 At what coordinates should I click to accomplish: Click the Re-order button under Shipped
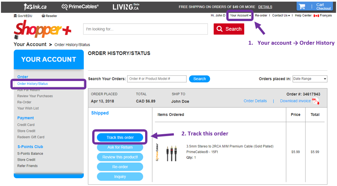[x=120, y=167]
